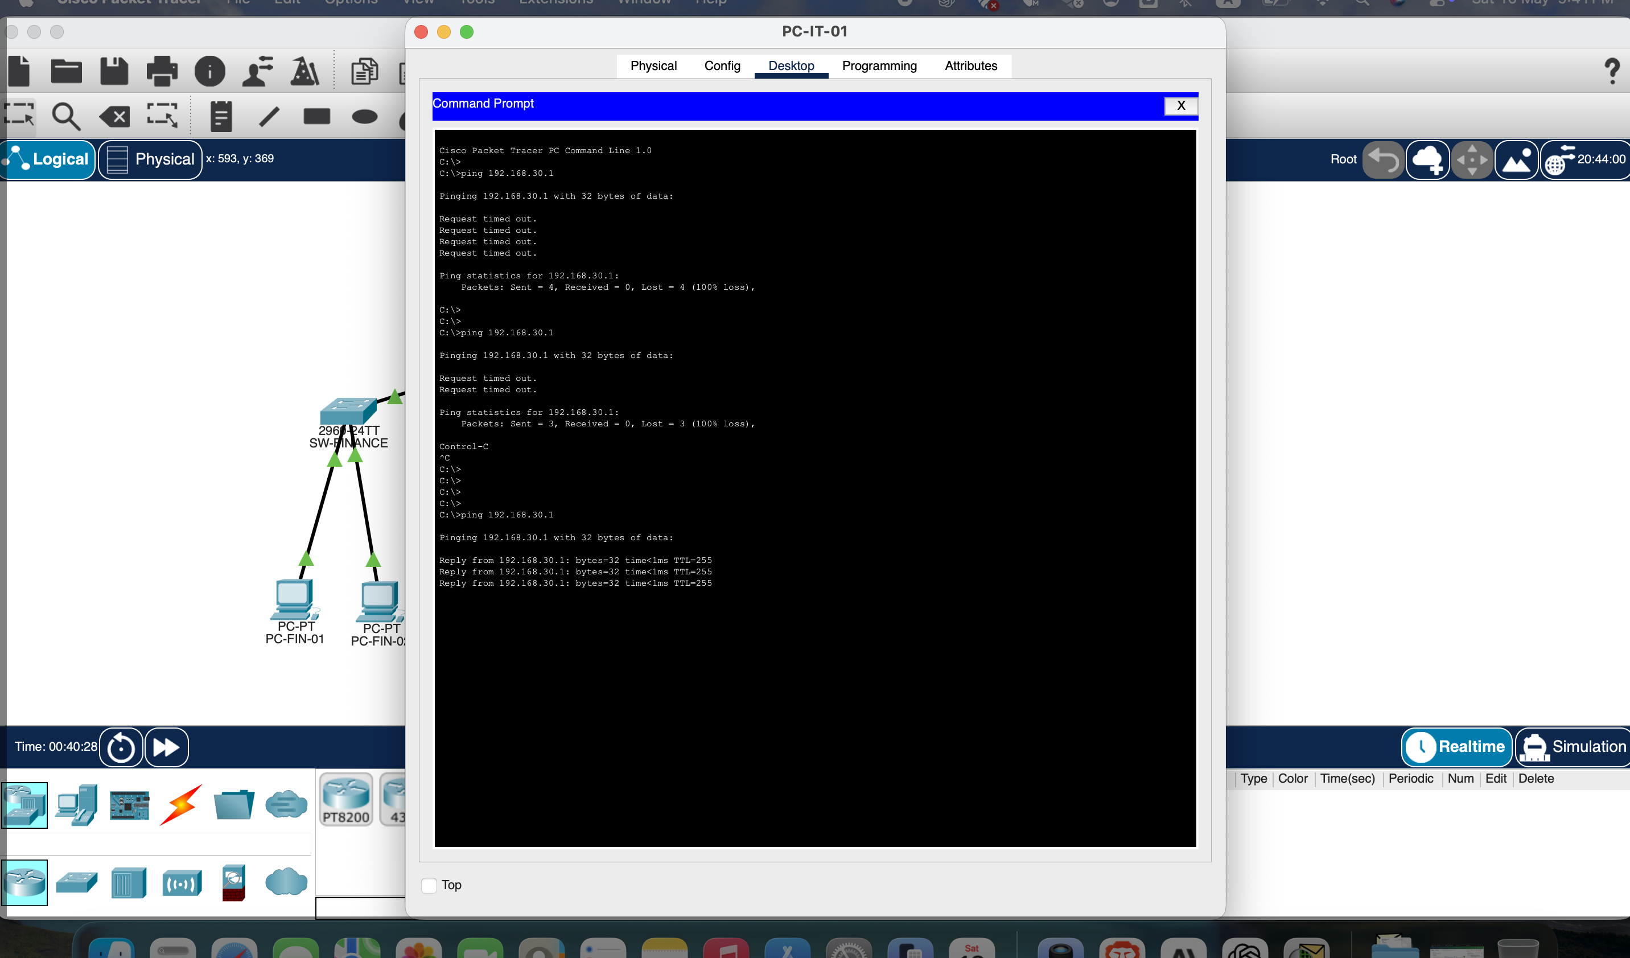Click the PC-FIN-02 computer on canvas
The width and height of the screenshot is (1630, 958).
pyautogui.click(x=380, y=602)
